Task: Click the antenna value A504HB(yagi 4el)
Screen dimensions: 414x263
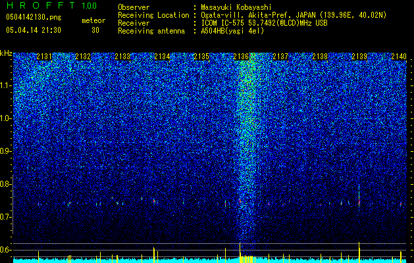Action: point(232,31)
